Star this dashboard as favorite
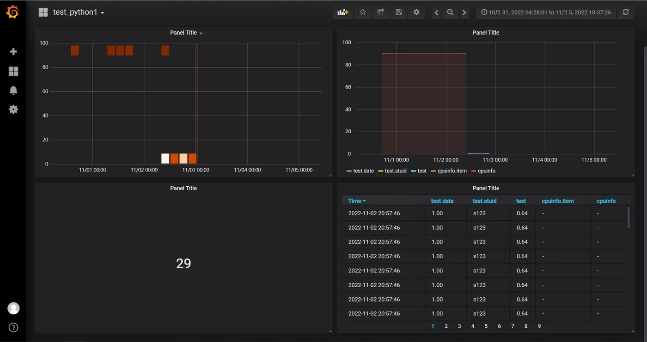This screenshot has width=647, height=342. point(363,12)
